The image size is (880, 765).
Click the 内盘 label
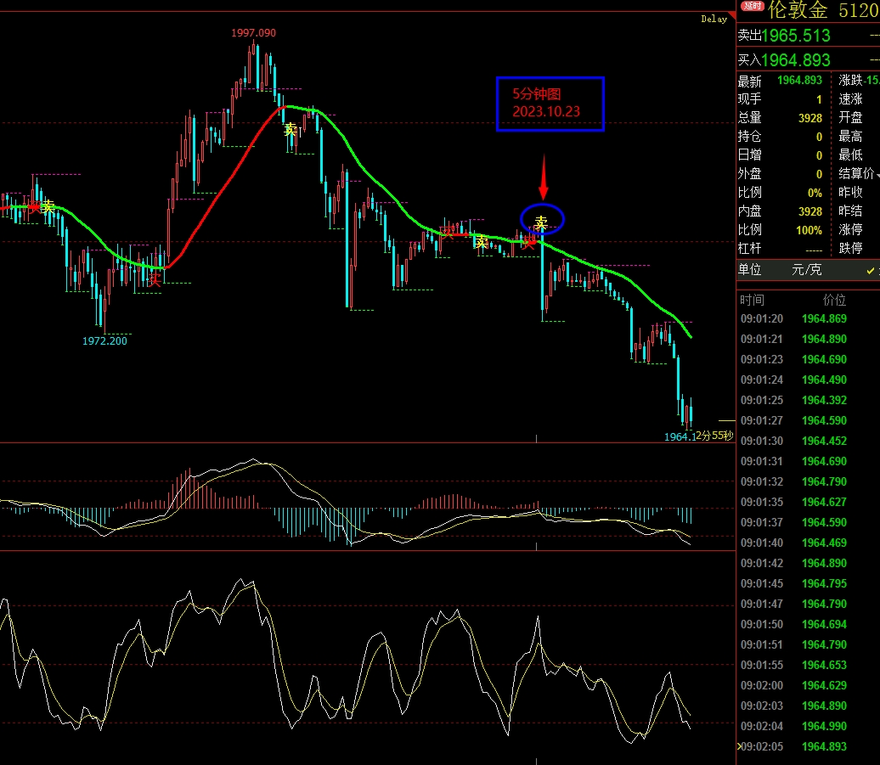[x=750, y=211]
